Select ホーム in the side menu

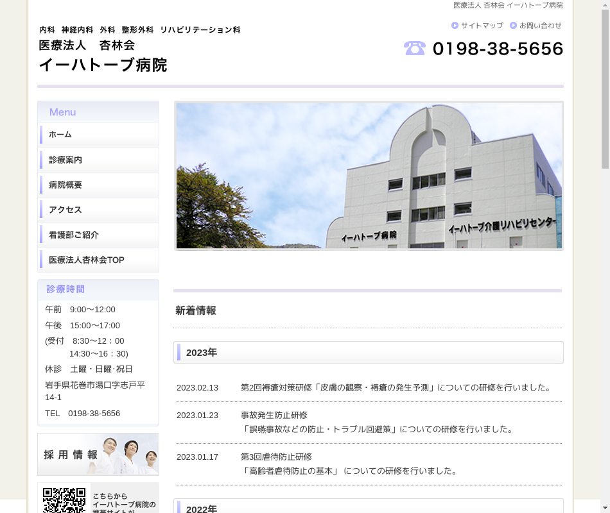98,135
